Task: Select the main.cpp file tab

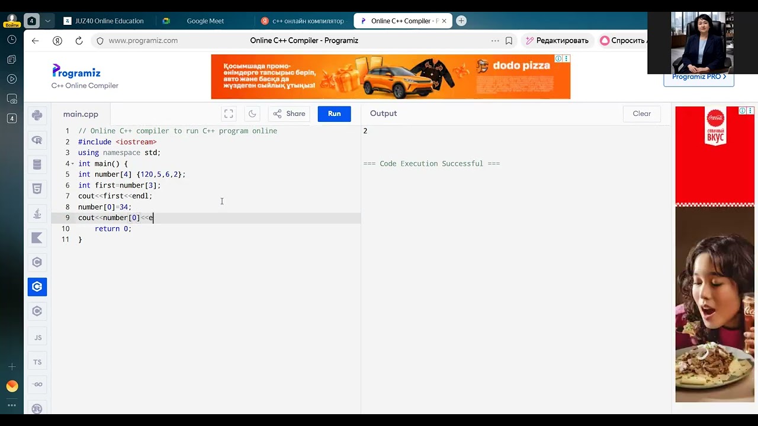Action: [x=81, y=114]
